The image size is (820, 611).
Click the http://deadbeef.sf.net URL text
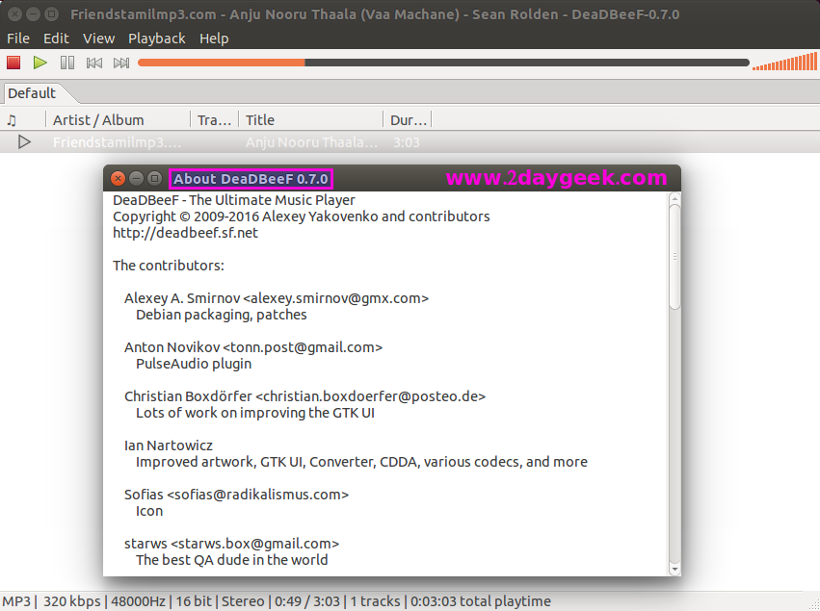[185, 233]
